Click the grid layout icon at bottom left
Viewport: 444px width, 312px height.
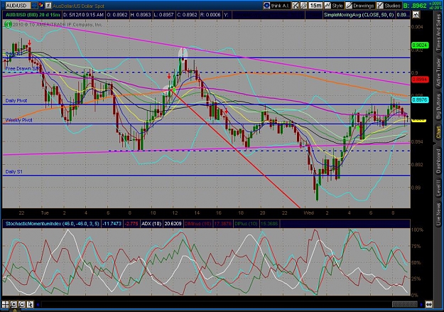pos(5,305)
